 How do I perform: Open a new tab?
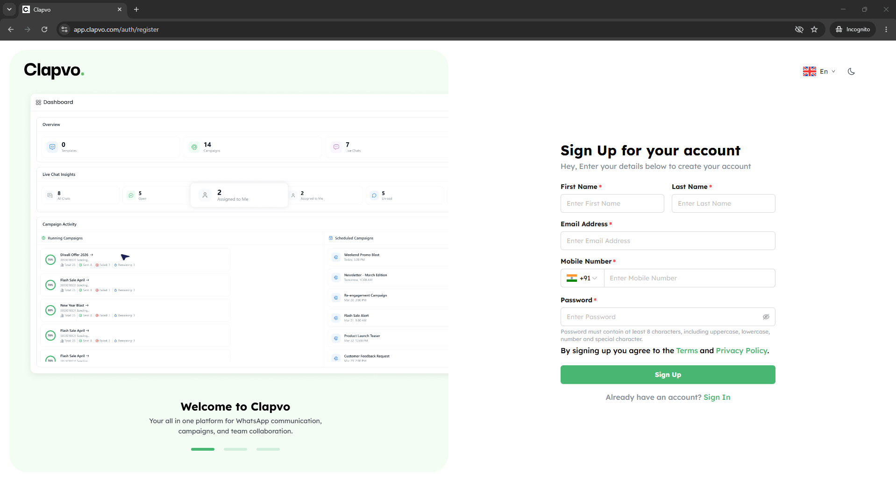point(136,9)
